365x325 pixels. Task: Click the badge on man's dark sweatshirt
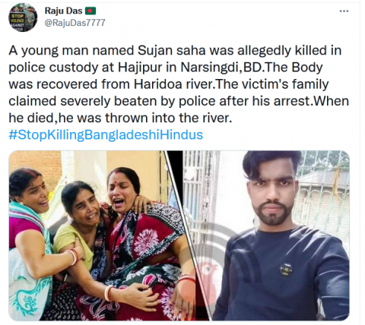[286, 270]
